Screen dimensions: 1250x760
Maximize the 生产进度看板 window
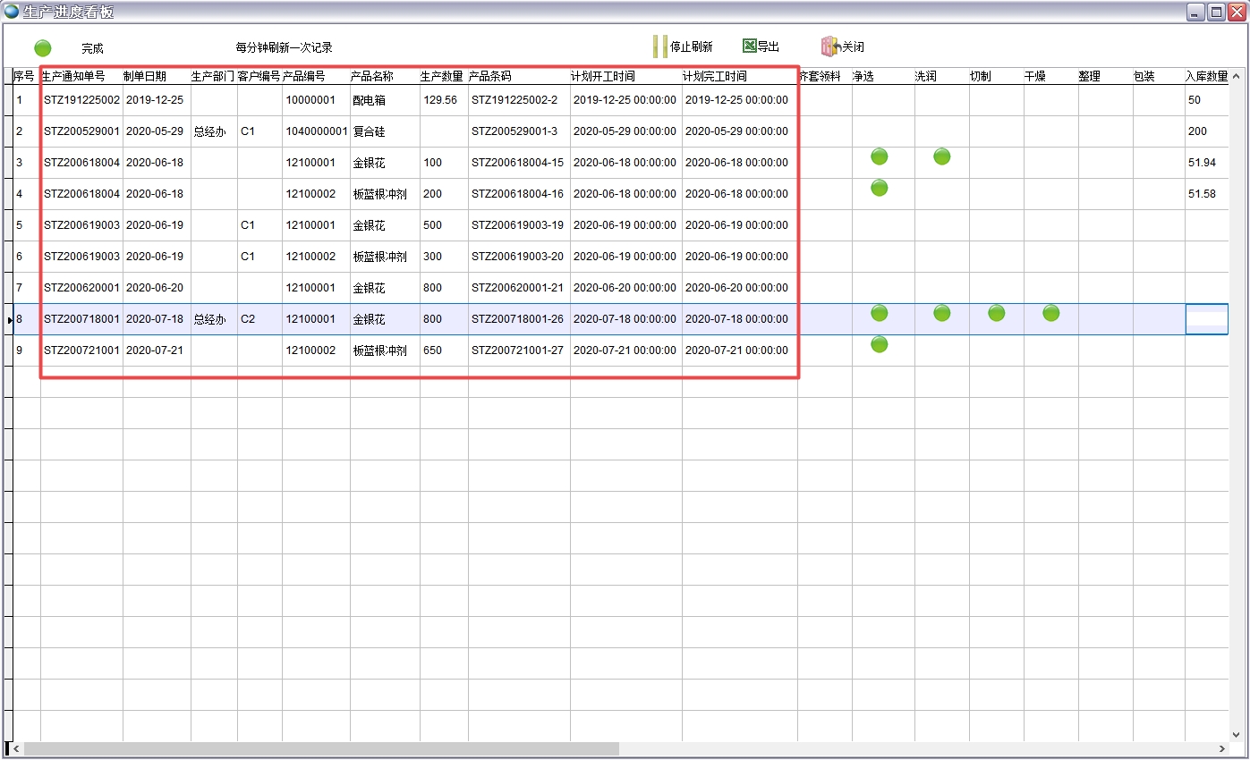(1216, 12)
